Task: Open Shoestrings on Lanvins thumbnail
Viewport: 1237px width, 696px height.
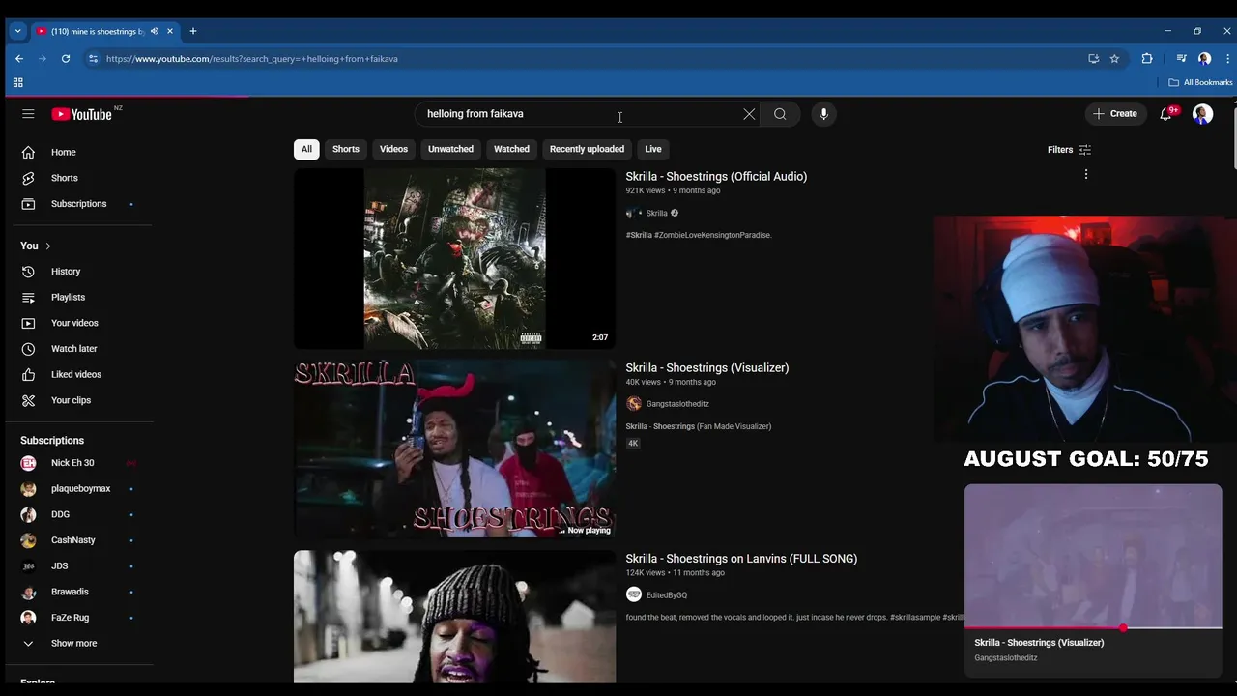Action: pos(454,617)
